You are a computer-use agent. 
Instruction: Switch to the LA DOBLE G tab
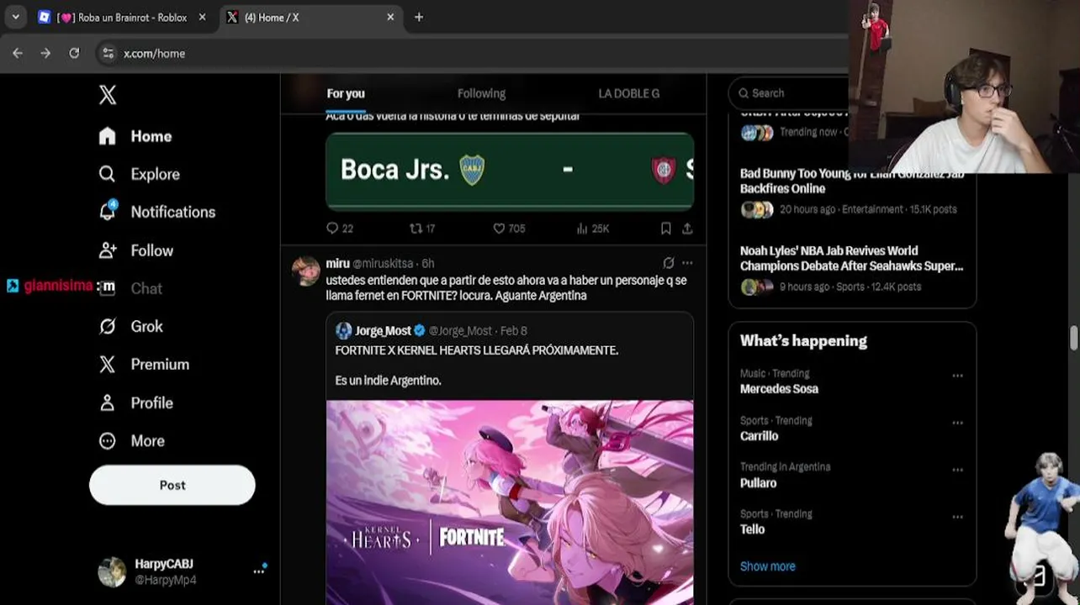click(x=628, y=93)
